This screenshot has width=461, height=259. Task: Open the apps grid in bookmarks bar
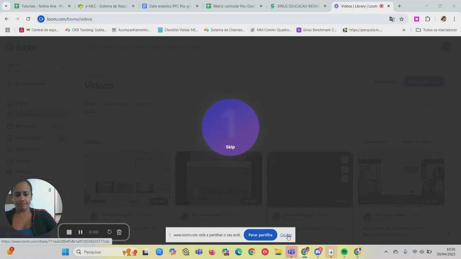pyautogui.click(x=8, y=30)
